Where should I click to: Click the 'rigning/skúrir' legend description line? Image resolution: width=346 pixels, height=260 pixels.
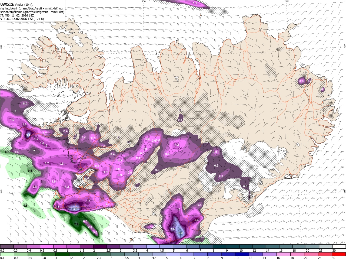click(x=31, y=8)
